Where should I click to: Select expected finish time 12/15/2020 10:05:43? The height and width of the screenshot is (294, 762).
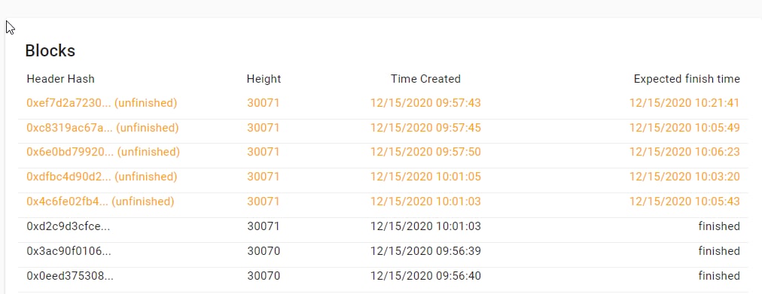(684, 202)
